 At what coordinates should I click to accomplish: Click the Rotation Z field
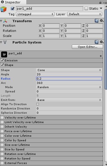(94, 31)
